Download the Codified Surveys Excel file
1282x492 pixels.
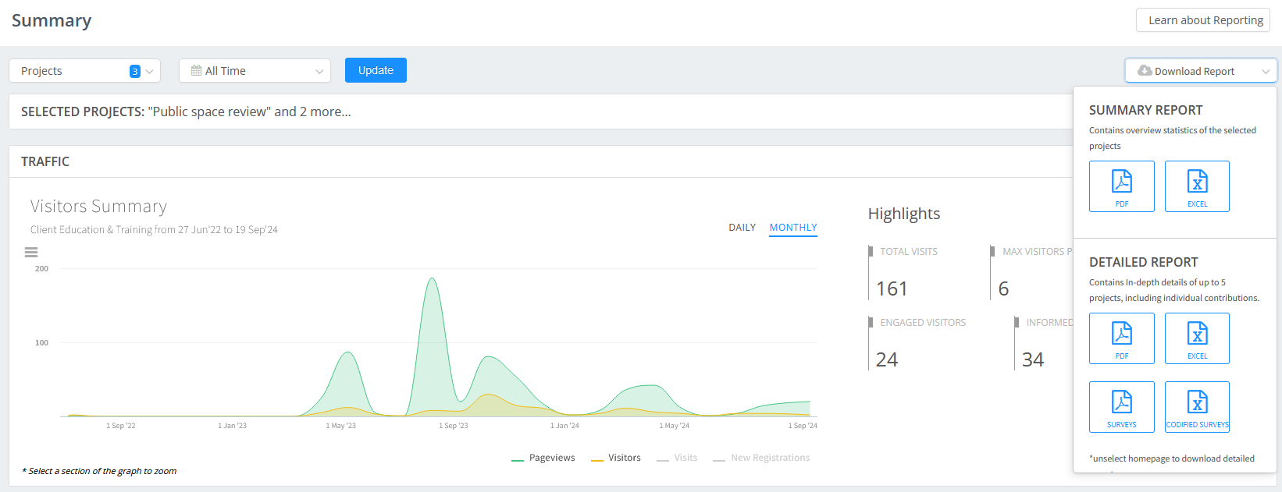point(1197,407)
